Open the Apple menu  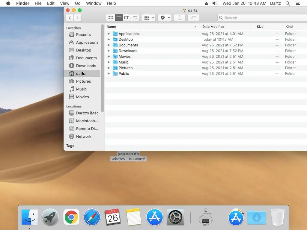(8, 3)
